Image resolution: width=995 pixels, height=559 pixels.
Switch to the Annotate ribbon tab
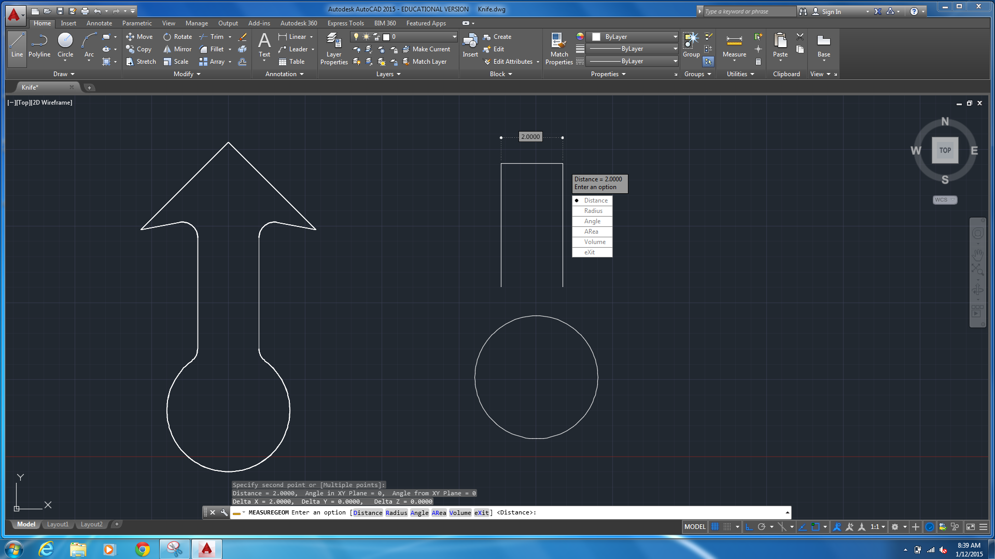[99, 23]
